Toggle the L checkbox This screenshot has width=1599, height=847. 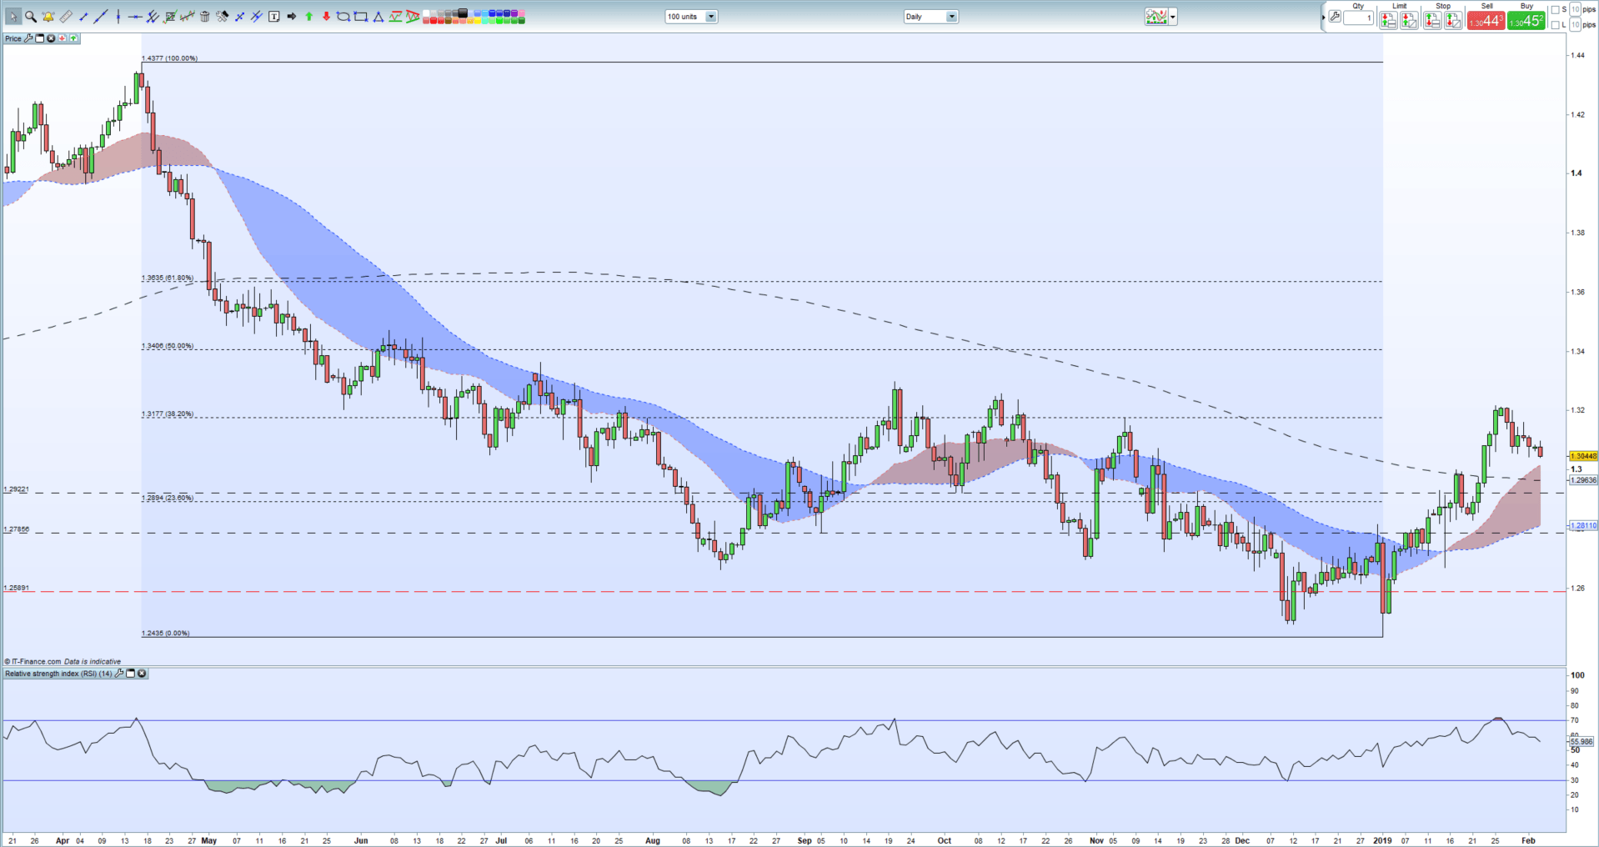pyautogui.click(x=1556, y=25)
